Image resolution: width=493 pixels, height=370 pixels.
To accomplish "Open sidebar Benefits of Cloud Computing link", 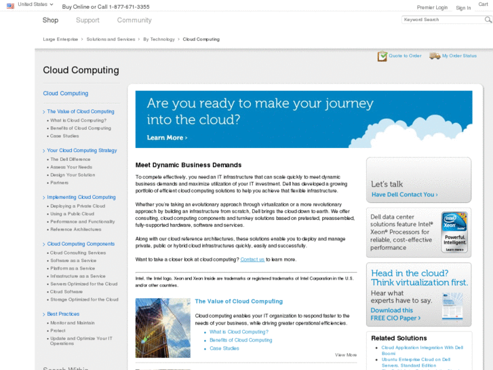I will [81, 128].
